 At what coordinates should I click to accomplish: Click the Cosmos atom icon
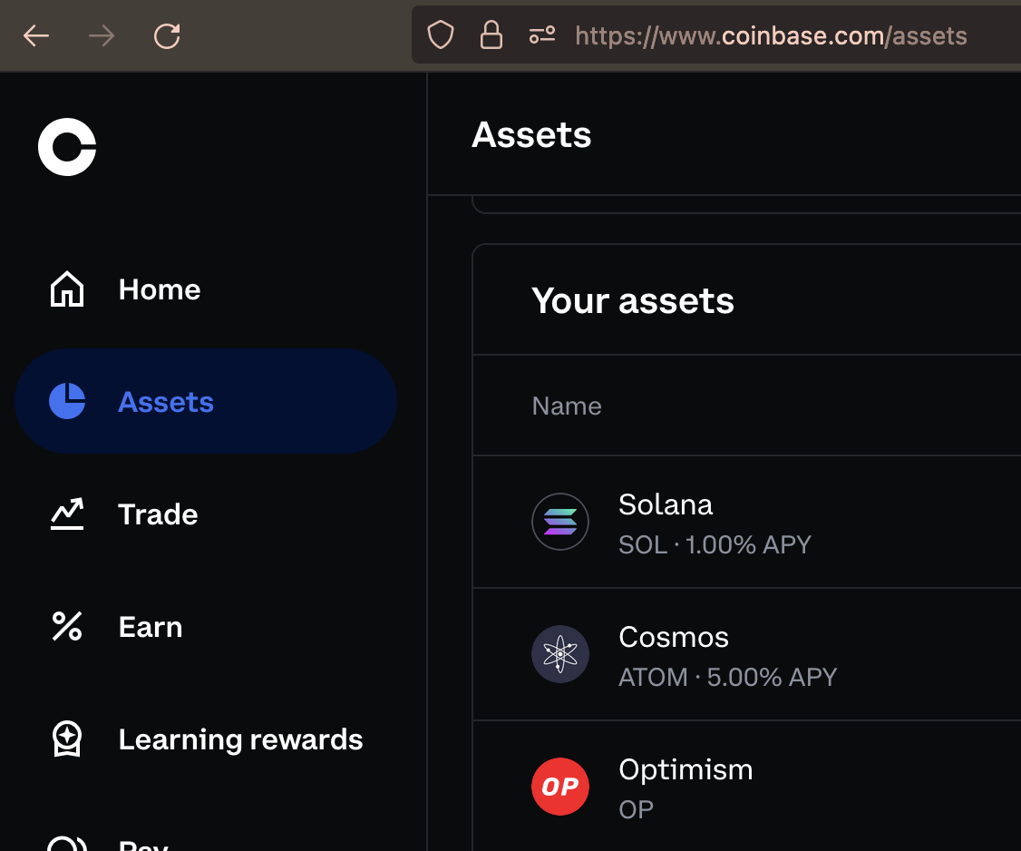560,654
